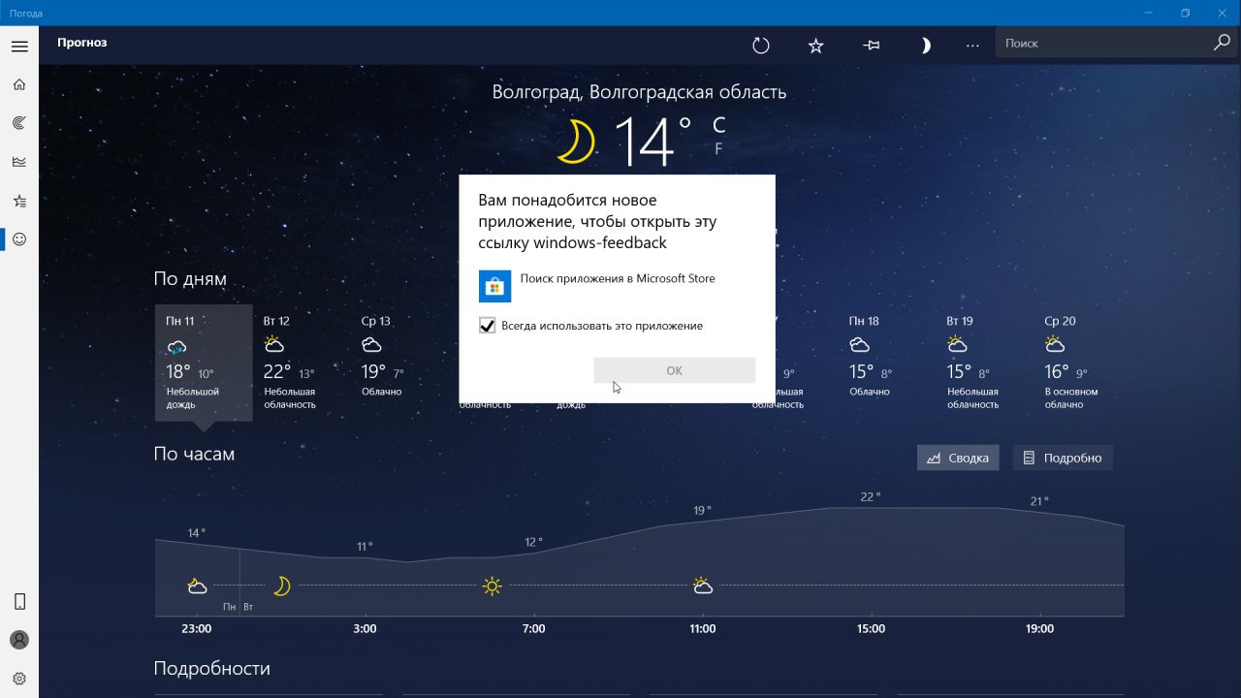Select the Пн 11 day forecast
1241x698 pixels.
point(204,364)
